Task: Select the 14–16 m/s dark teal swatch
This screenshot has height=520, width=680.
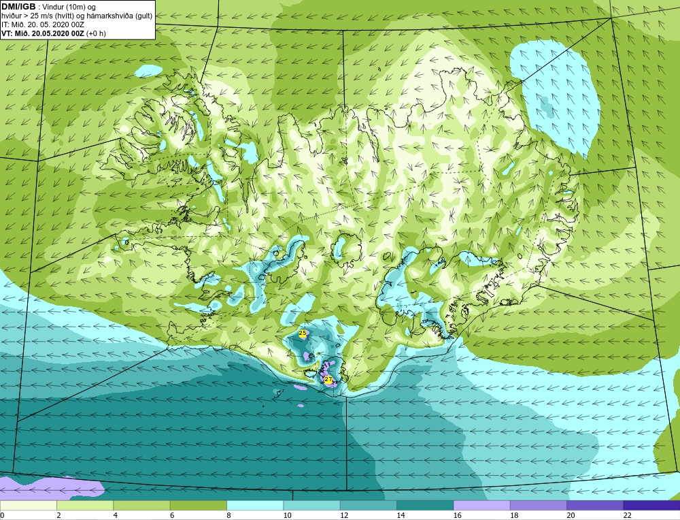Action: click(x=425, y=505)
